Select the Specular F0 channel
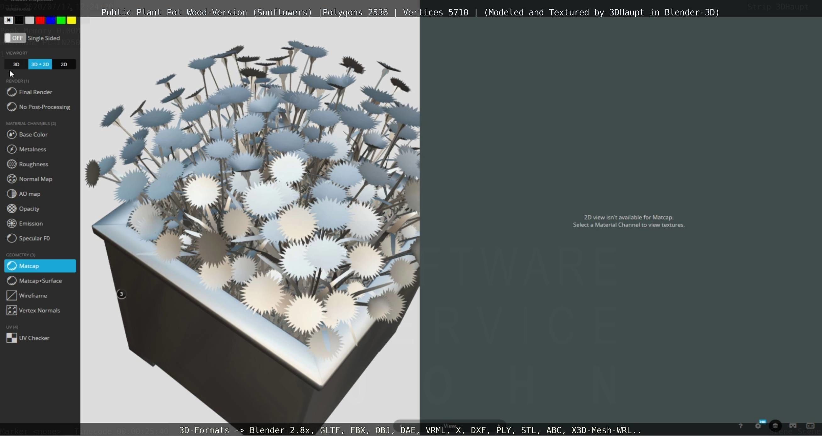The image size is (822, 436). (40, 238)
